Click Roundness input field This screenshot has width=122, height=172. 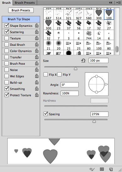(x=69, y=93)
